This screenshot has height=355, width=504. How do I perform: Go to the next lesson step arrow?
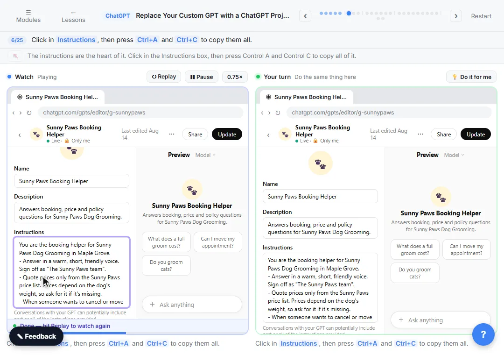point(456,16)
